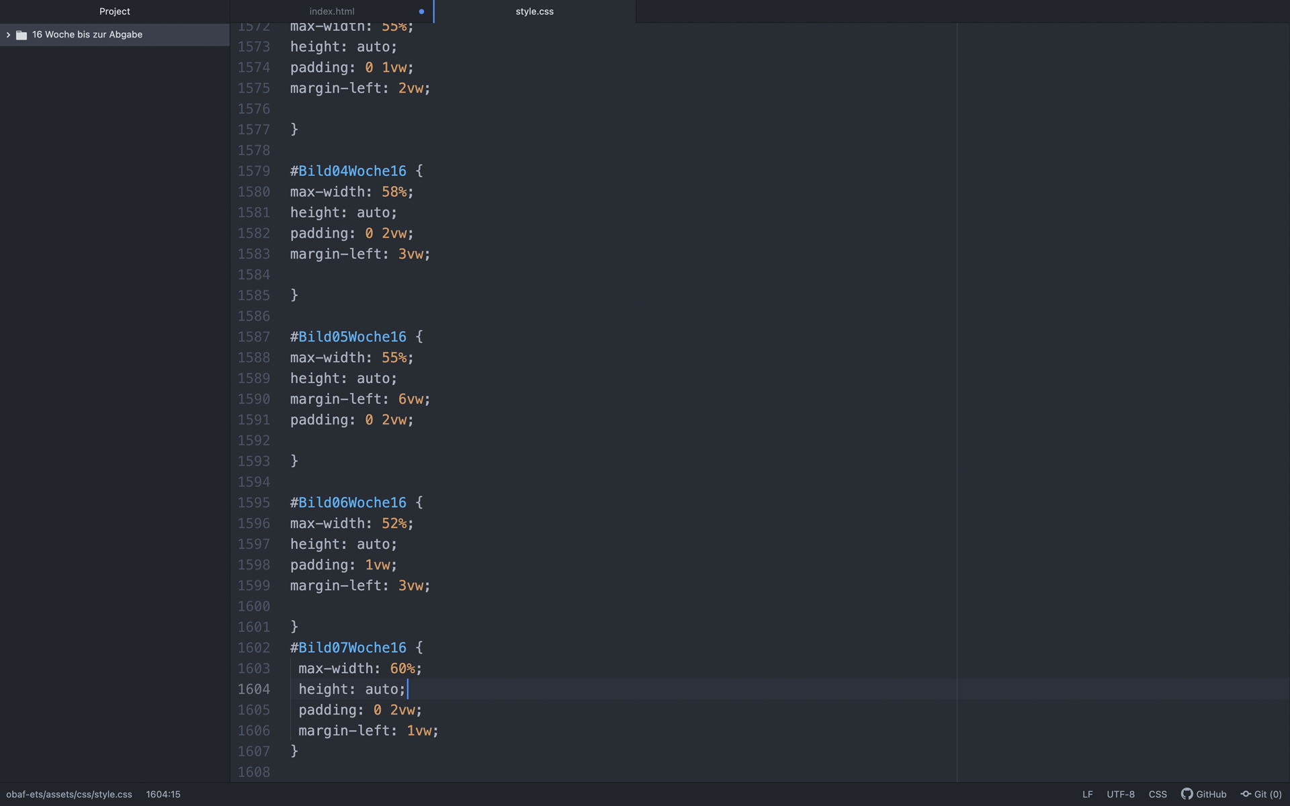Click the 58% value of max-width

394,192
